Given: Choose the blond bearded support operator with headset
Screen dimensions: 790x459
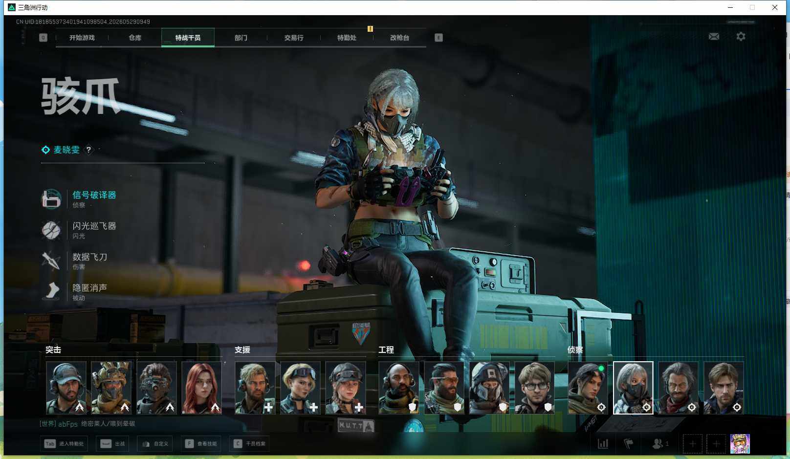Looking at the screenshot, I should point(255,388).
